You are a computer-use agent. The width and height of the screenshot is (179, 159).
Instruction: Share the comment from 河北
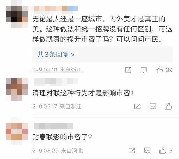pyautogui.click(x=132, y=150)
